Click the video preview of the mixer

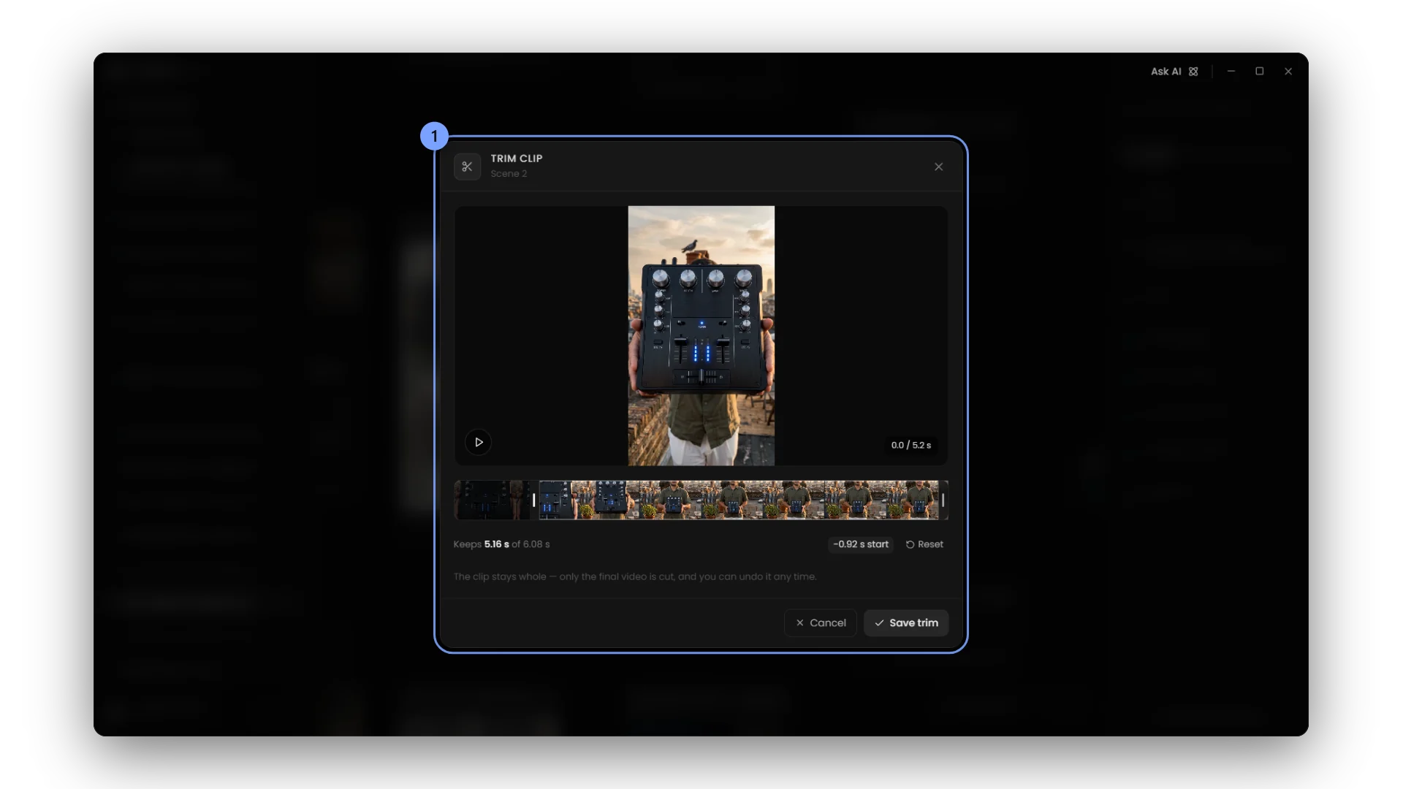coord(701,335)
